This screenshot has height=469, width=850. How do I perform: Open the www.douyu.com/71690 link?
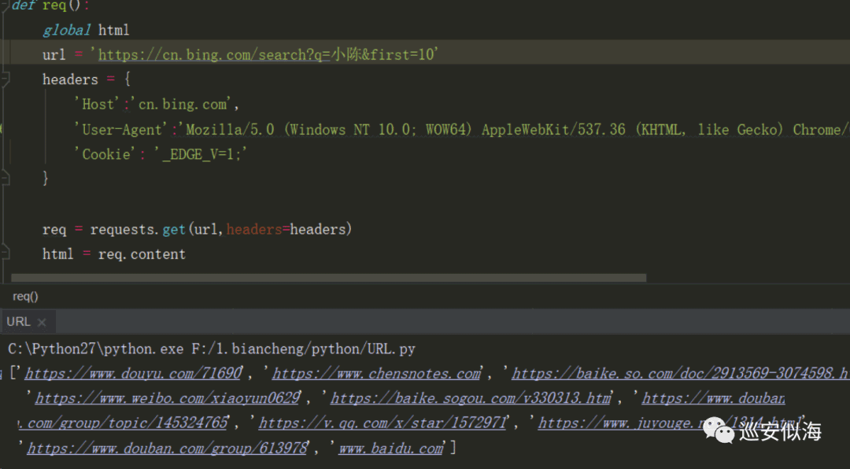tap(133, 374)
